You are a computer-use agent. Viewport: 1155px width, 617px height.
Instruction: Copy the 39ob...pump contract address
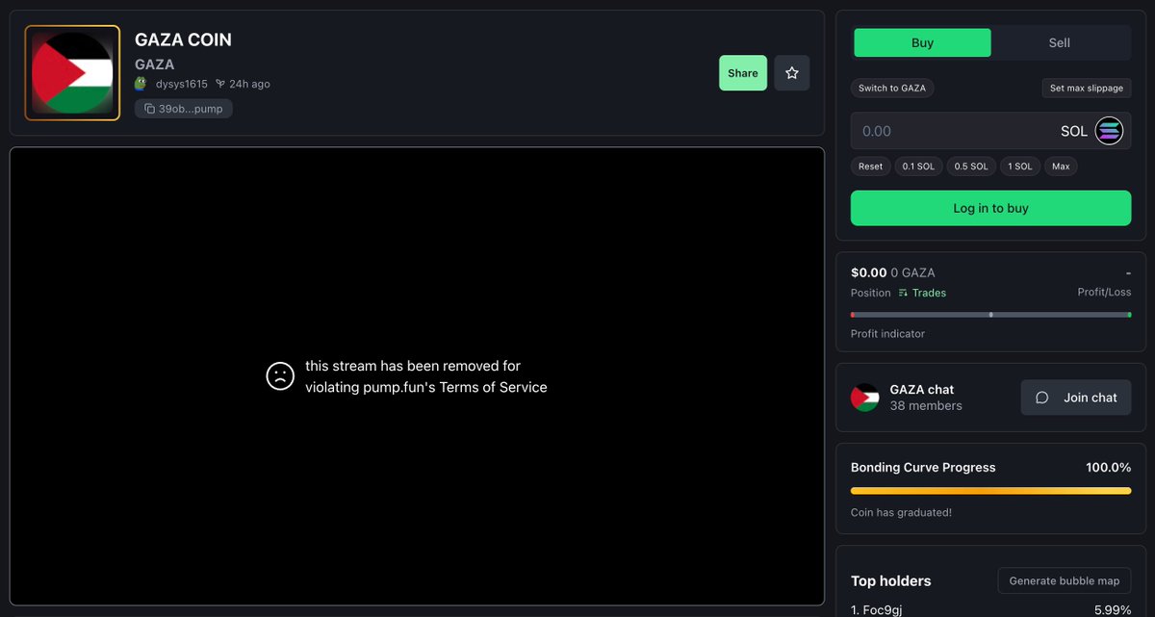click(x=184, y=109)
